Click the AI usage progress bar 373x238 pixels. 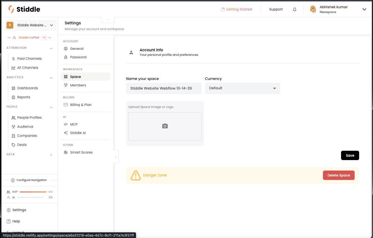point(30,197)
